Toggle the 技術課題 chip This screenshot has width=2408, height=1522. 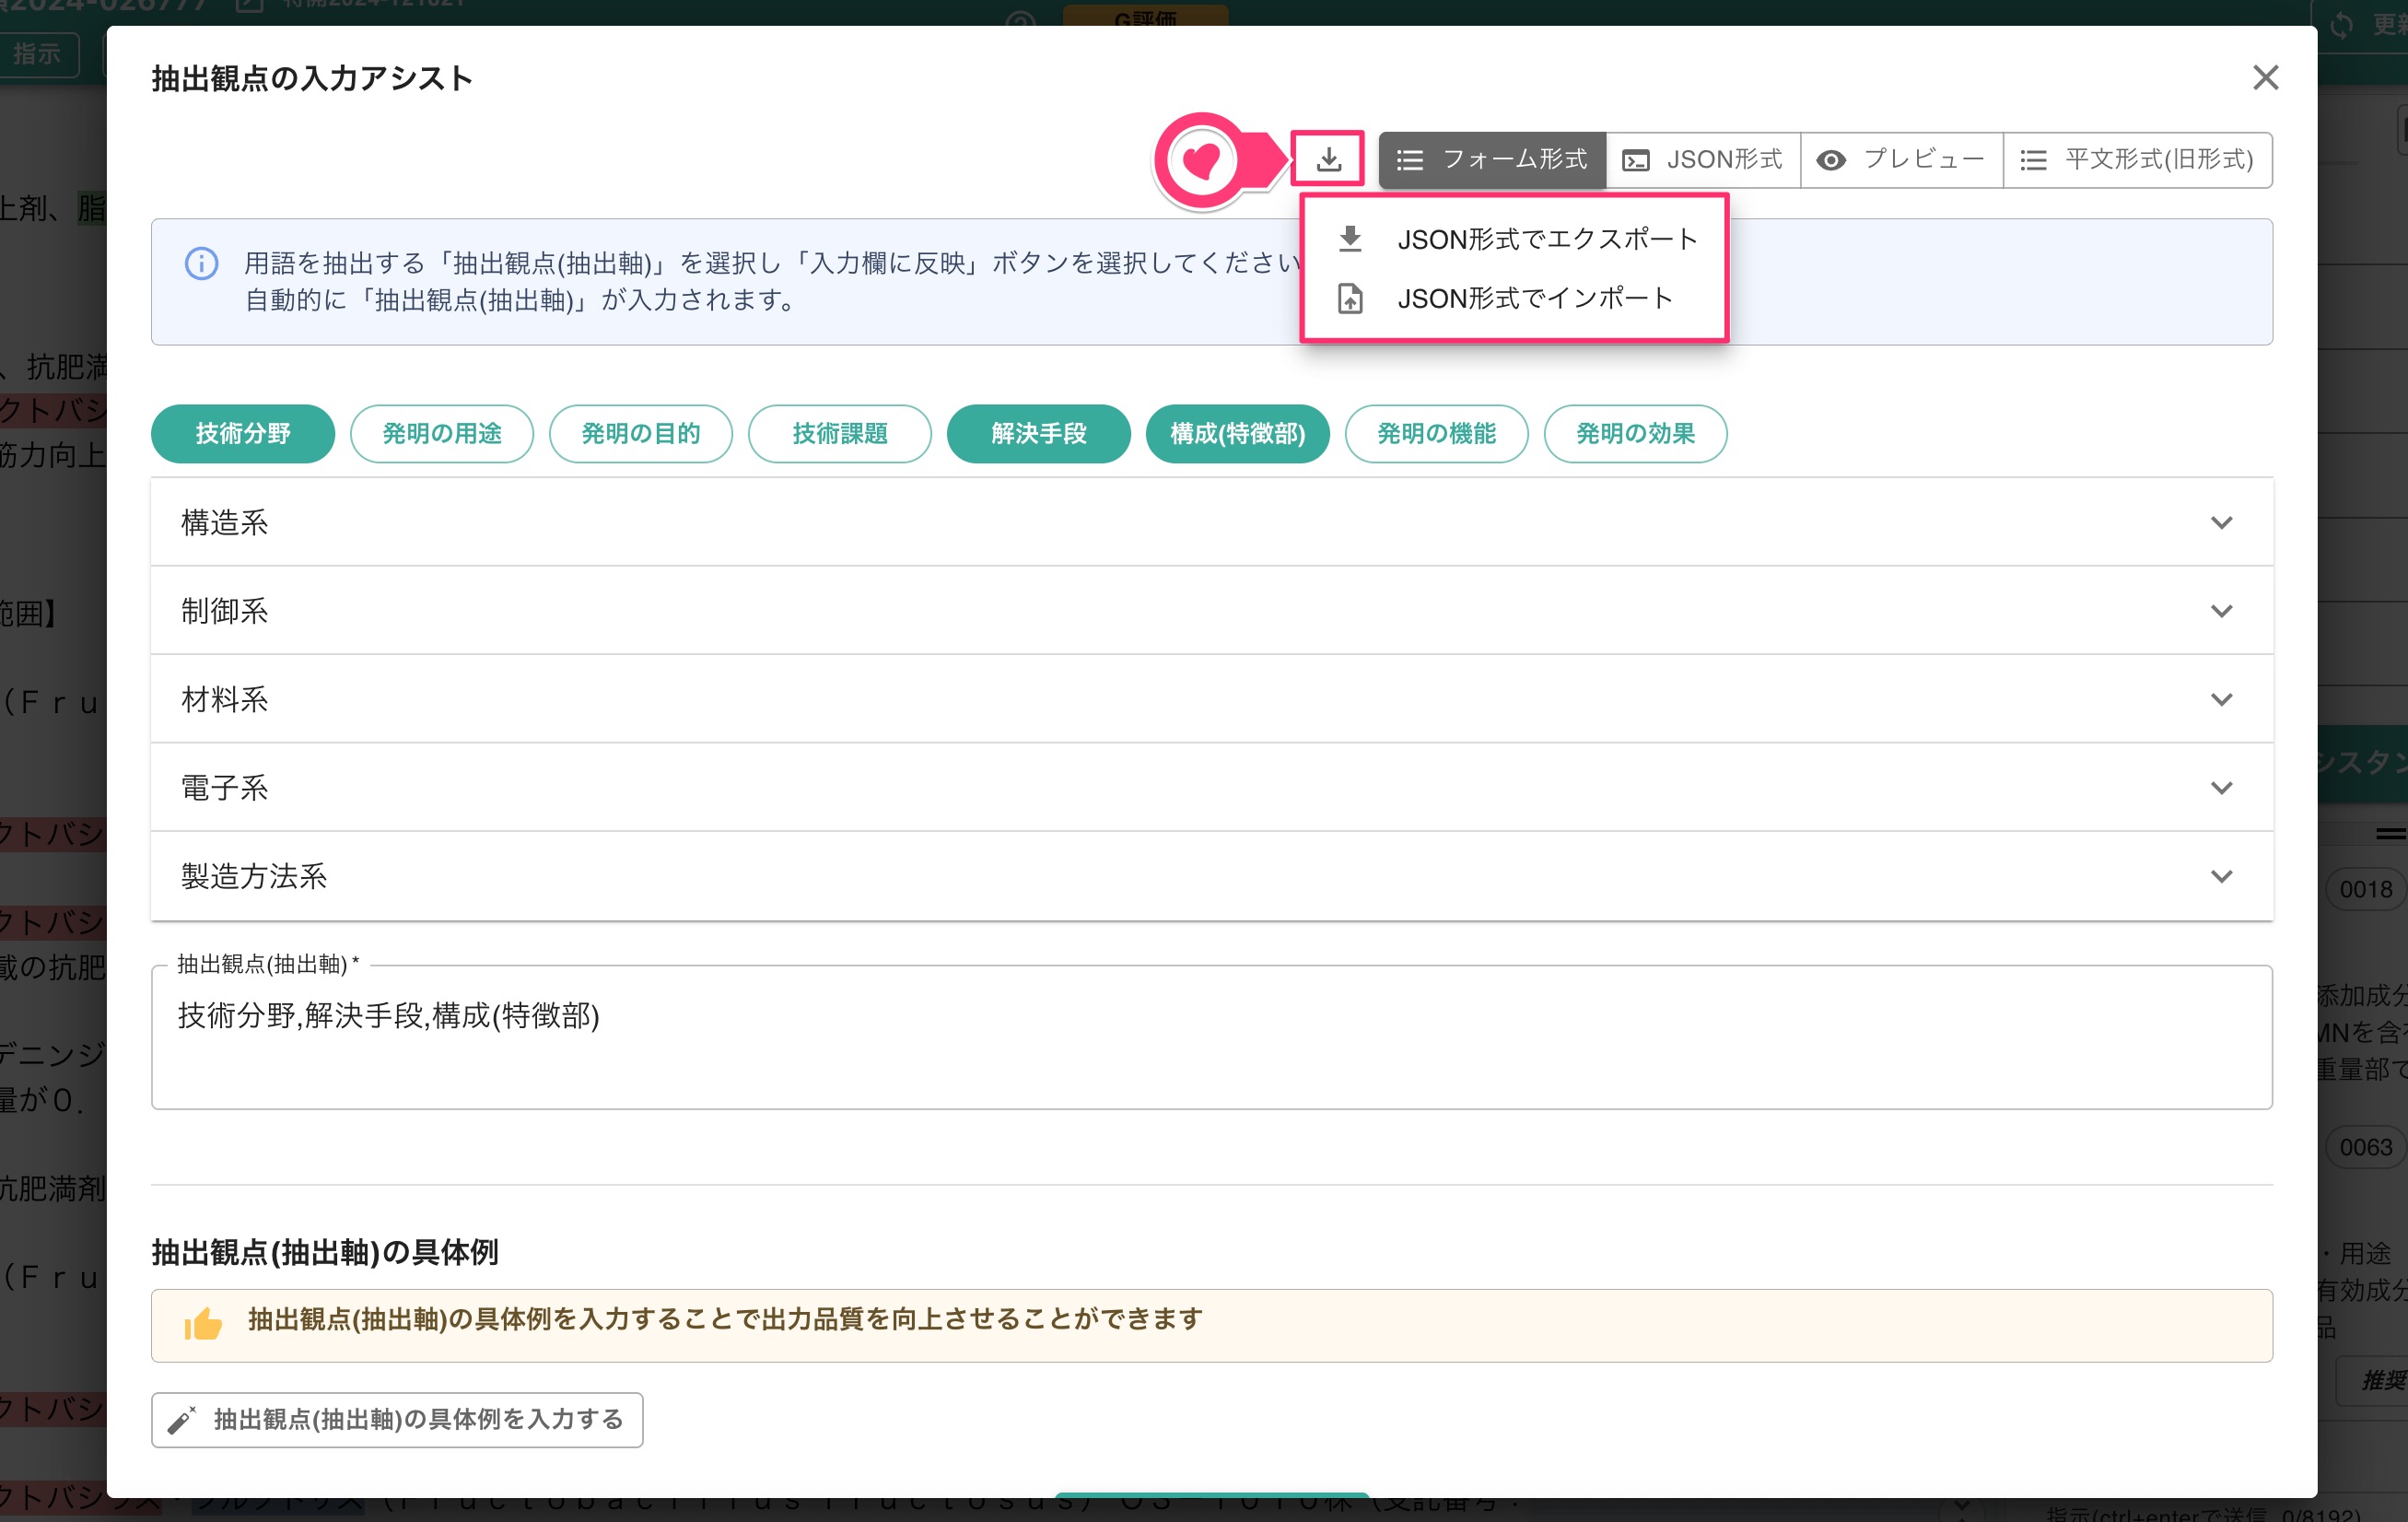840,434
